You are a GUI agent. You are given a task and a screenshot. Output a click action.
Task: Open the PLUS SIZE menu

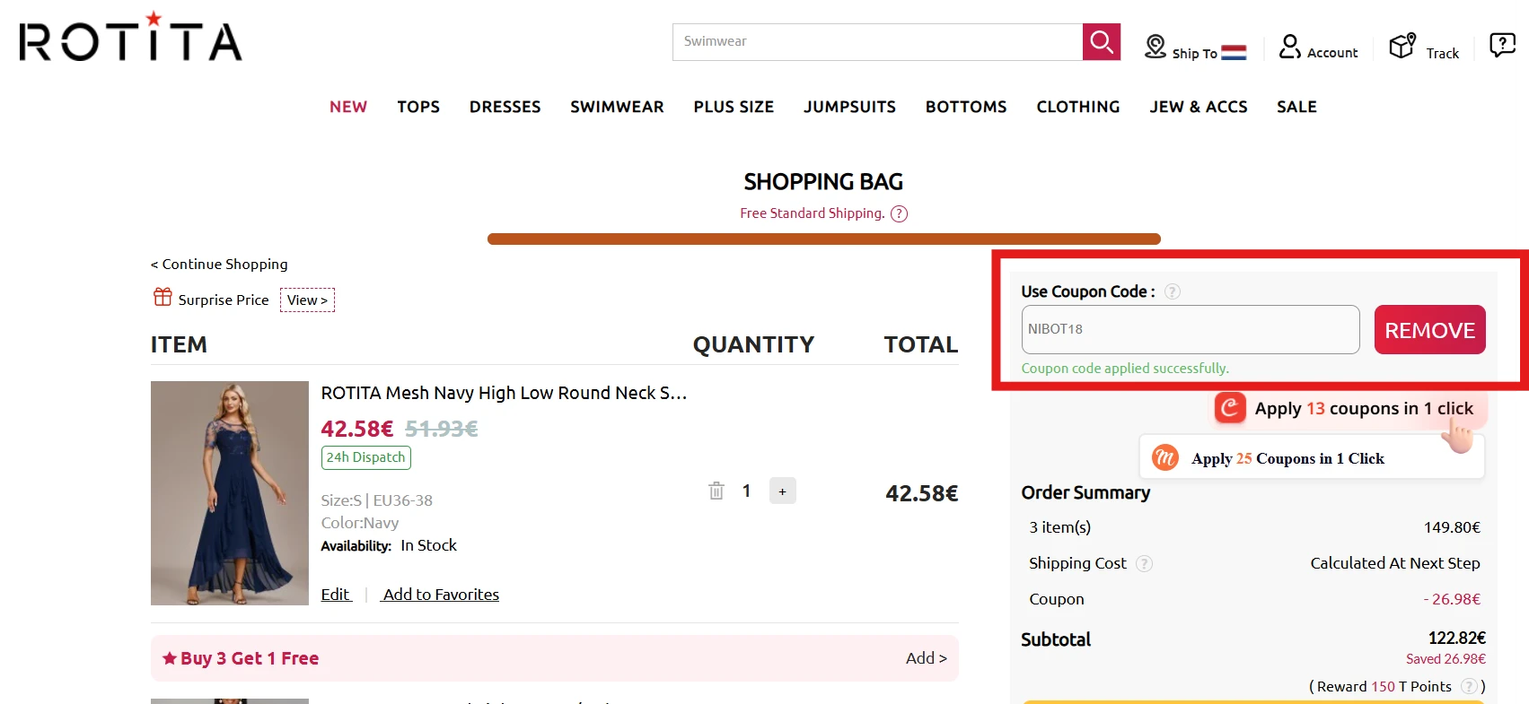[734, 107]
